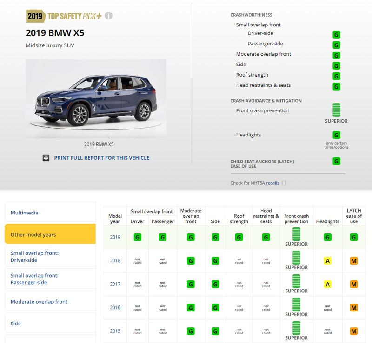Click the 2019 BMW X5 photo caption
The image size is (372, 343).
[x=99, y=144]
